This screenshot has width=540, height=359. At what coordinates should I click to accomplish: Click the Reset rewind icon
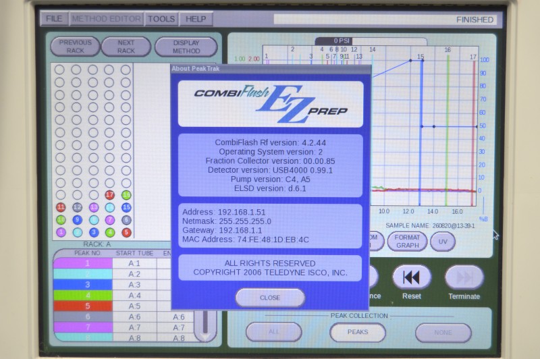tap(412, 277)
